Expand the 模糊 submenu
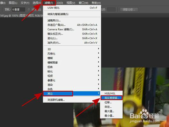 pyautogui.click(x=72, y=58)
